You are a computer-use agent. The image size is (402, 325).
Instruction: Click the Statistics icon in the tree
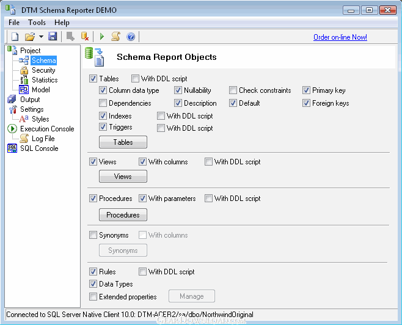point(24,80)
